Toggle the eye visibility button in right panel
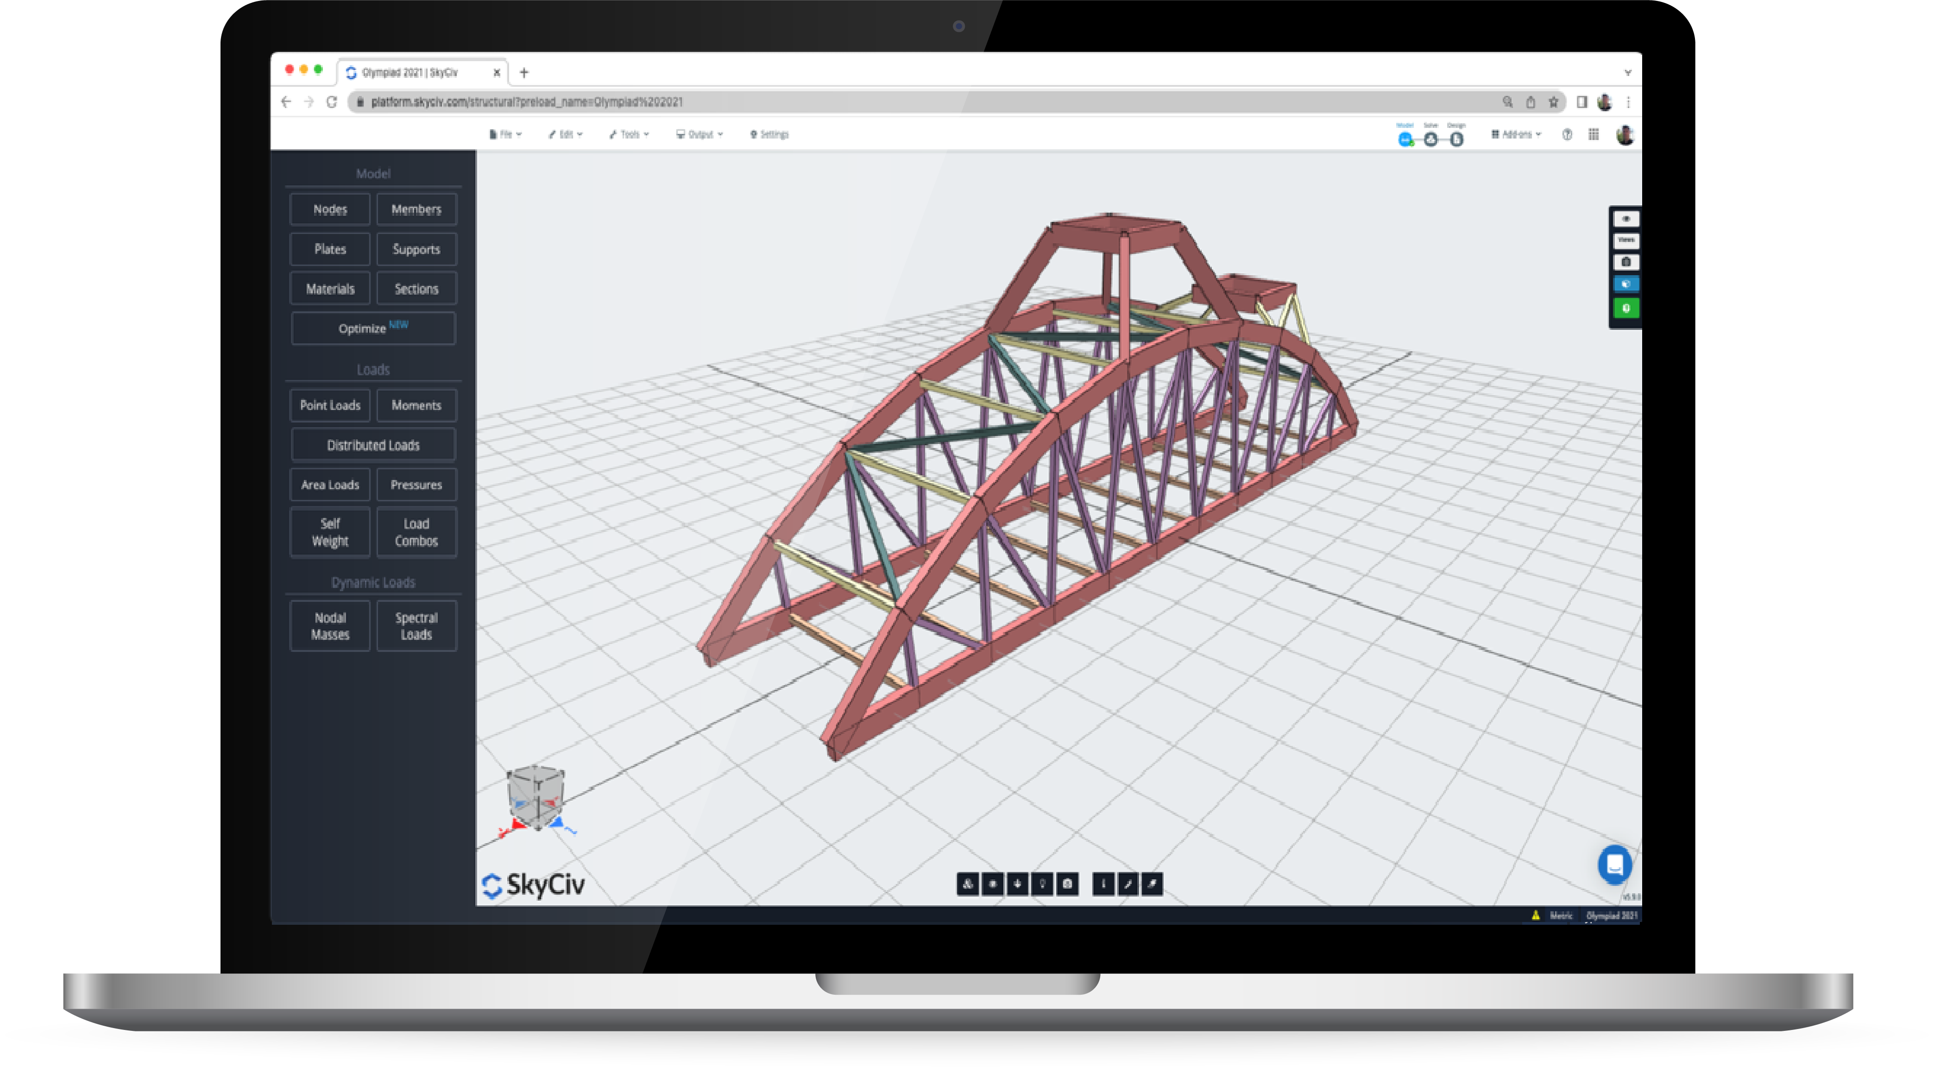This screenshot has height=1067, width=1934. [1625, 219]
